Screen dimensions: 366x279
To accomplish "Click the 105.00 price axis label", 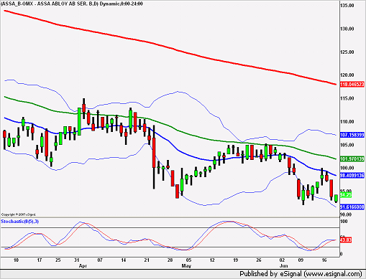I will (347, 145).
